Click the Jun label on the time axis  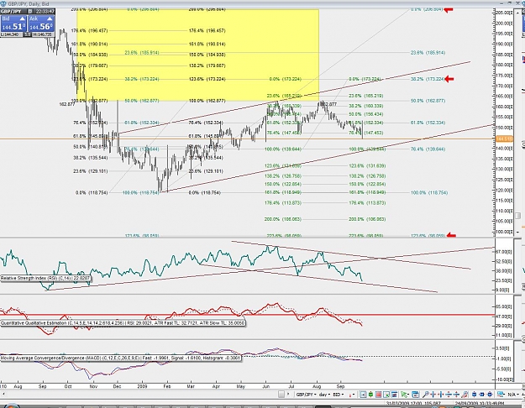tap(265, 386)
